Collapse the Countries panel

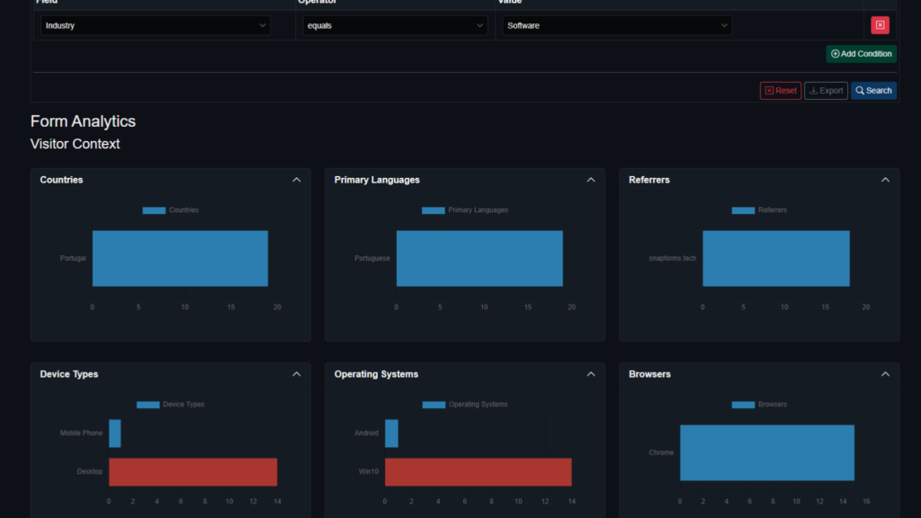297,180
